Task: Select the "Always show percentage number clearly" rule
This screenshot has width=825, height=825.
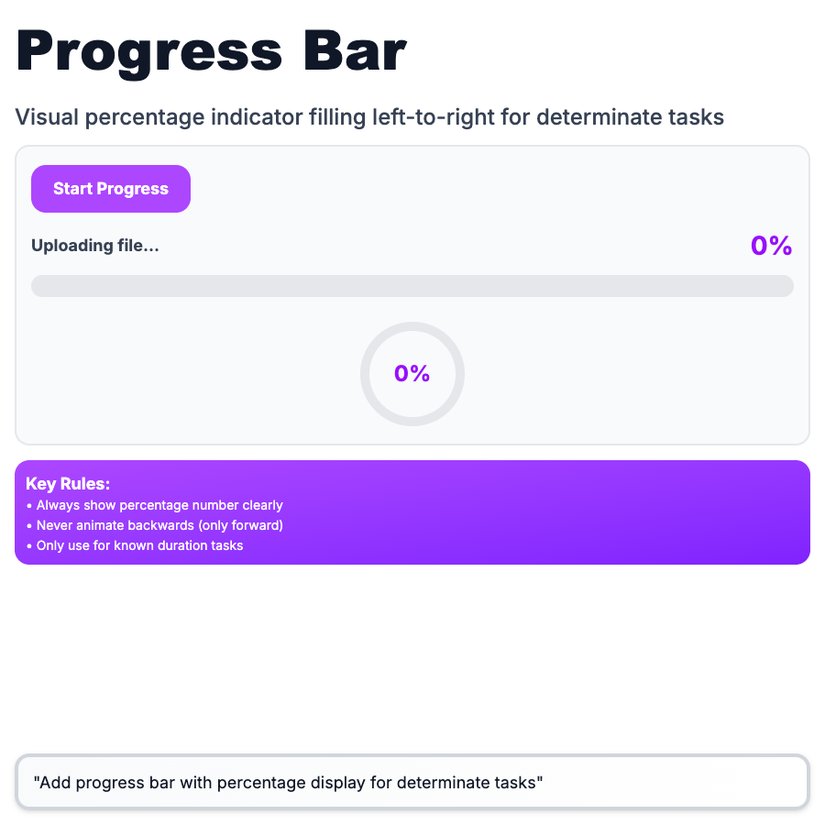Action: [x=159, y=505]
